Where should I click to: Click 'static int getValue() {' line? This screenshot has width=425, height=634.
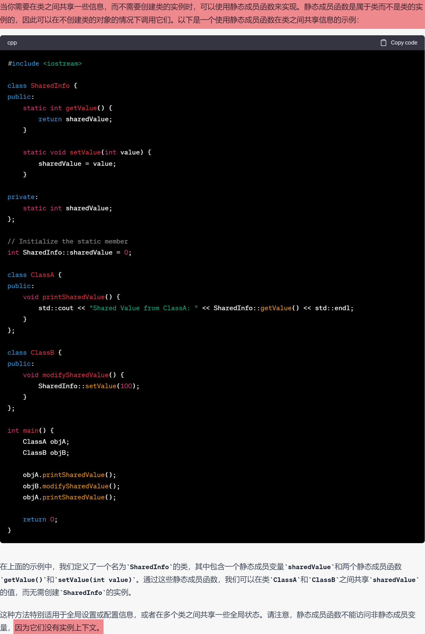(67, 108)
